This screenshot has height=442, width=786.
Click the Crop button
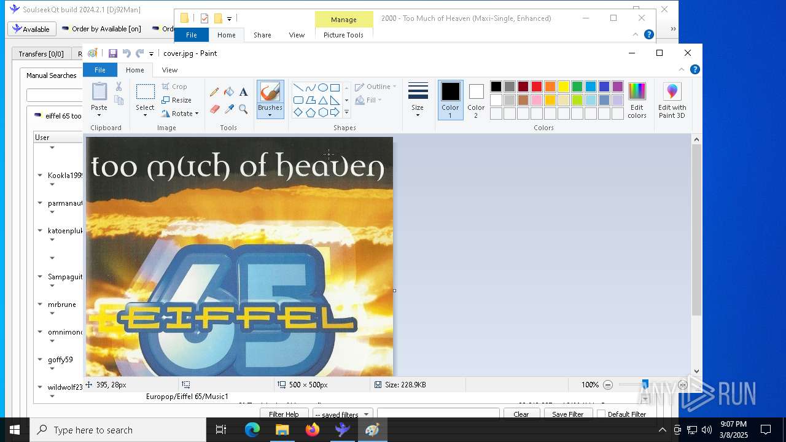point(174,87)
